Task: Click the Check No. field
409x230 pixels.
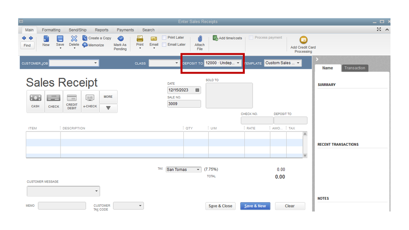Action: [x=257, y=120]
